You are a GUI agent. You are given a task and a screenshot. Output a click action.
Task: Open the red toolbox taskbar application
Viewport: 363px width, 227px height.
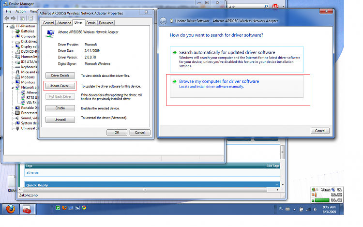click(x=27, y=209)
